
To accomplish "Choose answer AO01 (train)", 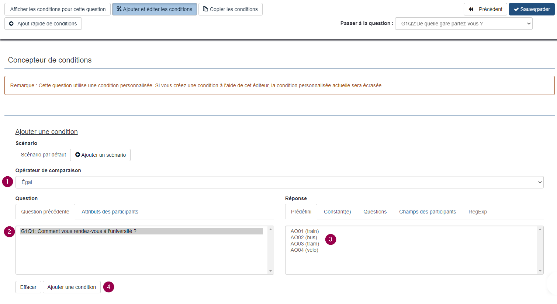I will [x=304, y=231].
